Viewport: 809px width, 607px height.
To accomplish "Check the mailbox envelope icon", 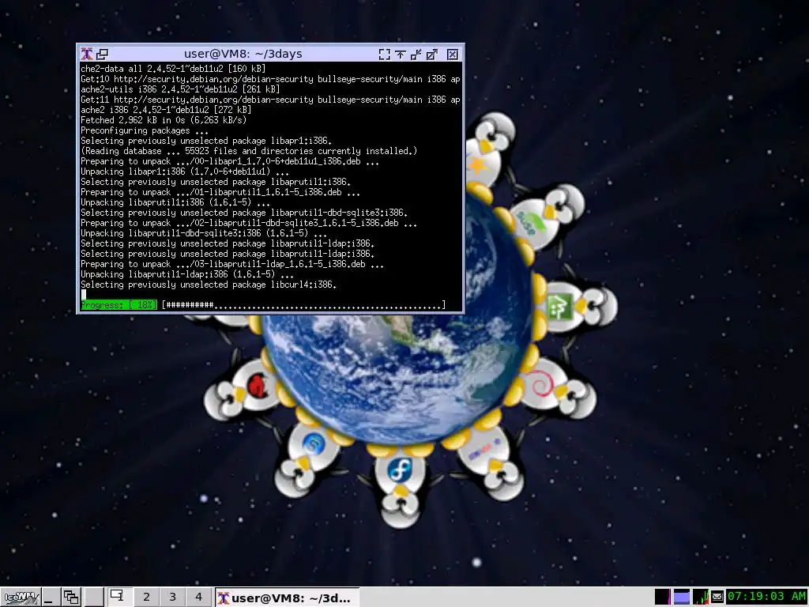I will tap(717, 598).
